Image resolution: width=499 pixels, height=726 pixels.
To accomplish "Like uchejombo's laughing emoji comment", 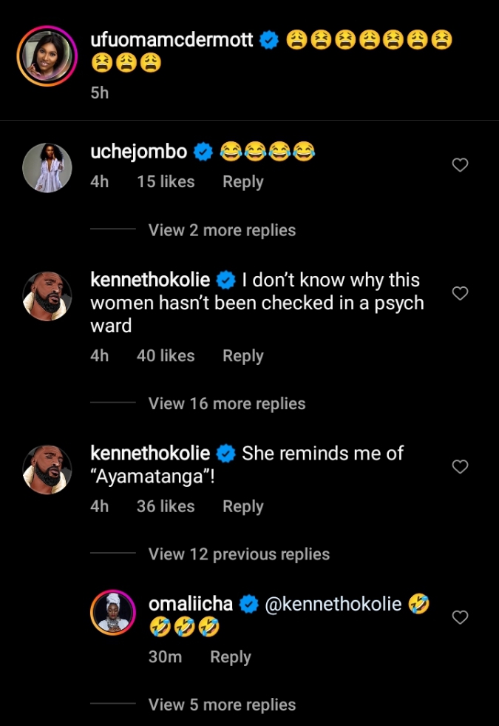I will [x=460, y=165].
